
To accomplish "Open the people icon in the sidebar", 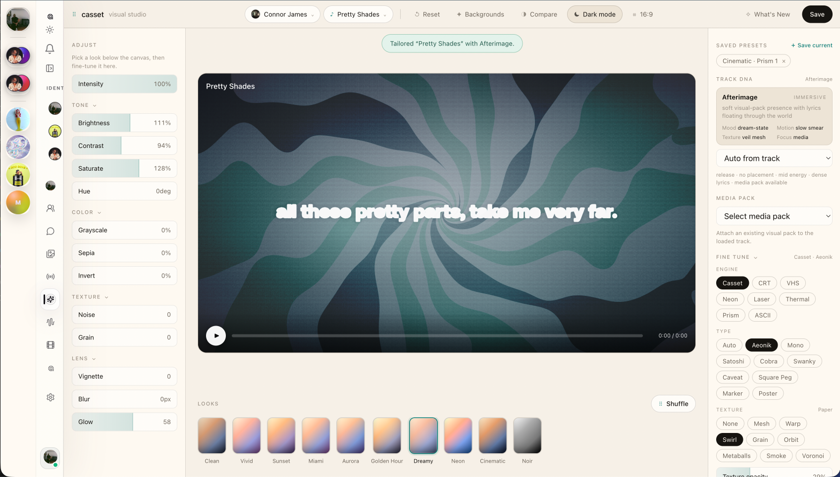I will [51, 208].
